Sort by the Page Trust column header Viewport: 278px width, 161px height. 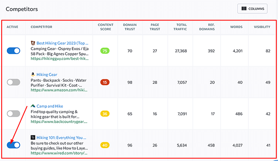pyautogui.click(x=155, y=27)
